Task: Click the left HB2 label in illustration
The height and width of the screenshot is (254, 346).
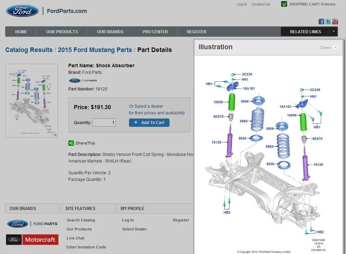Action: [227, 212]
